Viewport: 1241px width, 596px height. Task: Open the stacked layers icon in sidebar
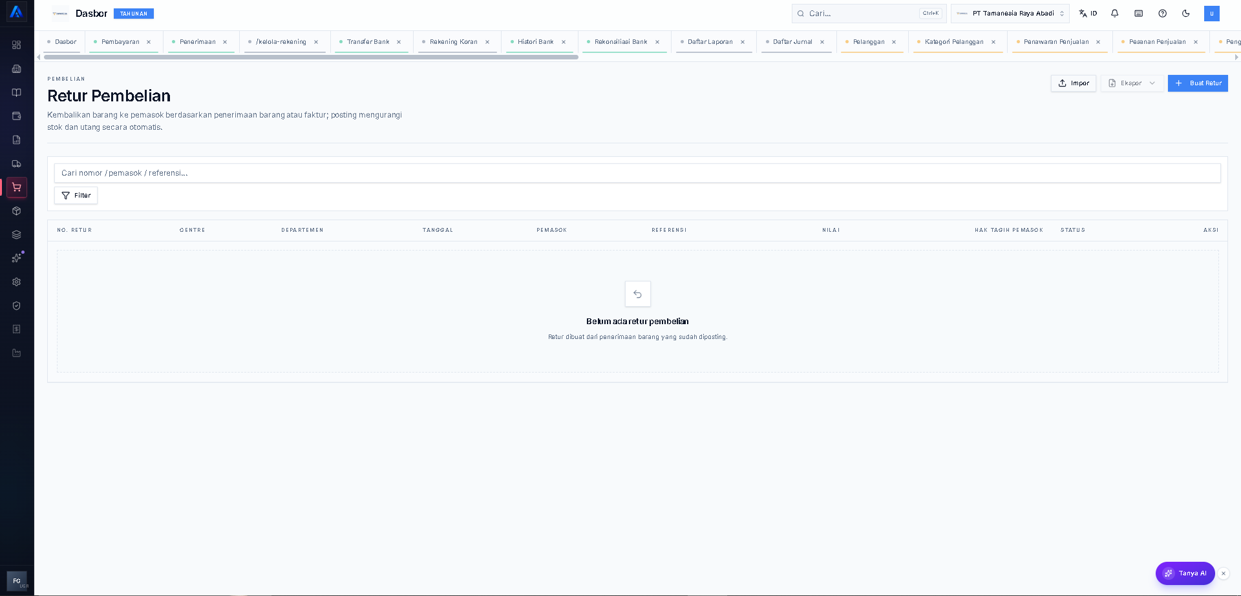pos(17,234)
